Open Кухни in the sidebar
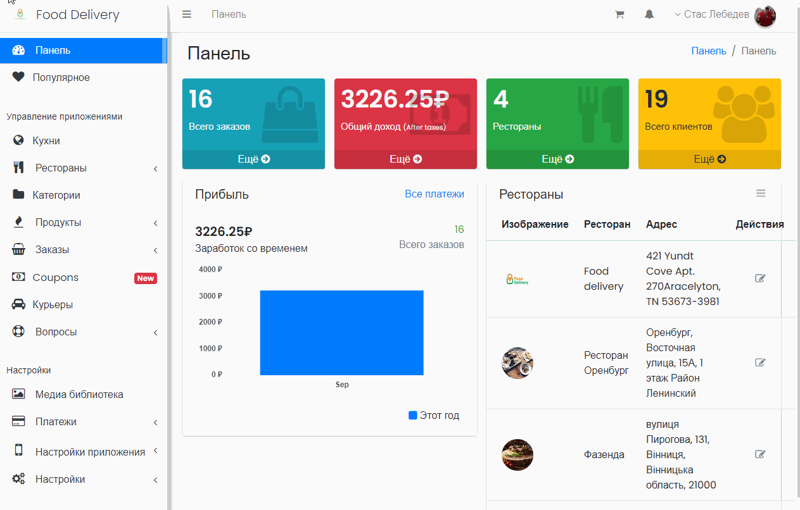 click(46, 141)
